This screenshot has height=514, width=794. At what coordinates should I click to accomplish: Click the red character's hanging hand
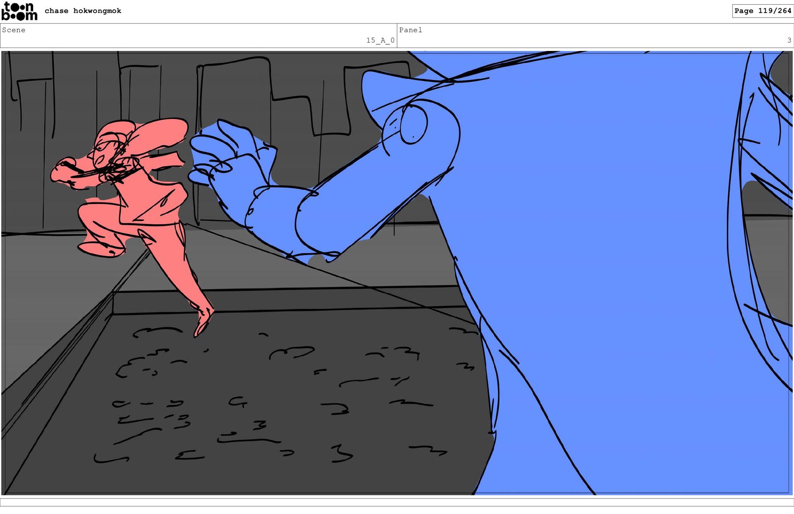203,321
